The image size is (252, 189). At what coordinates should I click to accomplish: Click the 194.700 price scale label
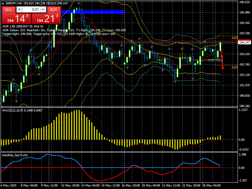244,33
